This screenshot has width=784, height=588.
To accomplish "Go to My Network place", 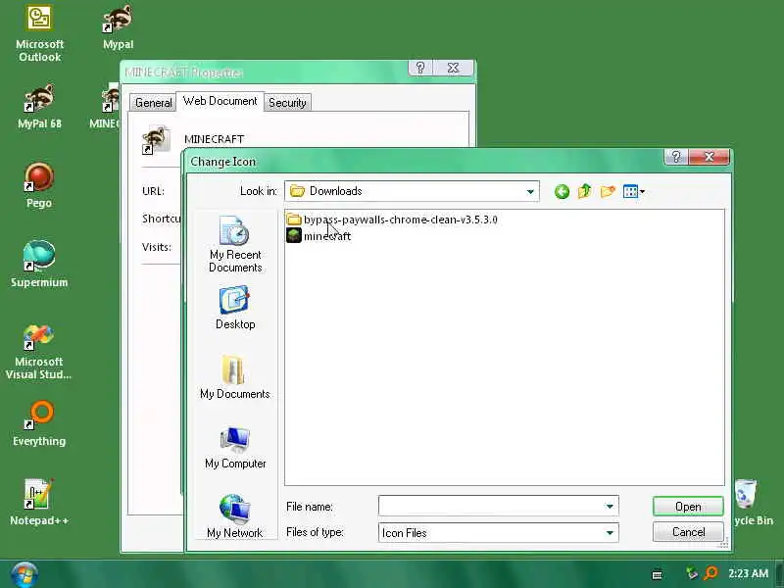I will [235, 516].
